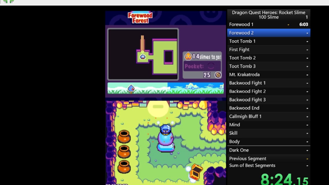Select the Callmigh Bluff 1 split
Screen dimensions: 329x185
pyautogui.click(x=269, y=116)
